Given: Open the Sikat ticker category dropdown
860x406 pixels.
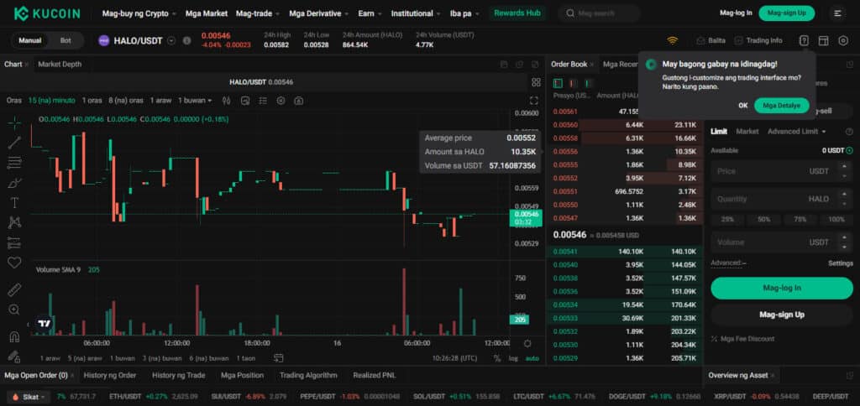Looking at the screenshot, I should (x=30, y=397).
